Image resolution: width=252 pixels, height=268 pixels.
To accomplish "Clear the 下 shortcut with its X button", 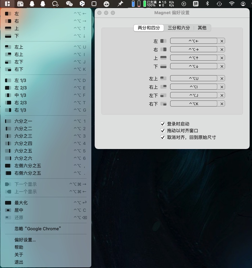I will (222, 66).
